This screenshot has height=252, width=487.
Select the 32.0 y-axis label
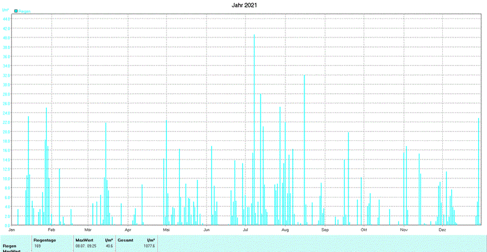(x=6, y=75)
